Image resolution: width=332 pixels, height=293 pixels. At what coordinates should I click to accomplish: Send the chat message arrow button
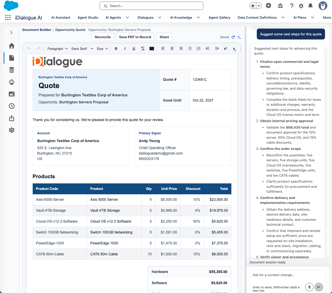(319, 287)
